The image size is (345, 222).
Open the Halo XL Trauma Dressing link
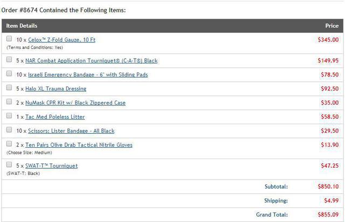click(56, 89)
